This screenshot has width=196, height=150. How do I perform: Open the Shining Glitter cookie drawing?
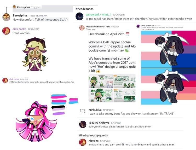tap(36, 122)
